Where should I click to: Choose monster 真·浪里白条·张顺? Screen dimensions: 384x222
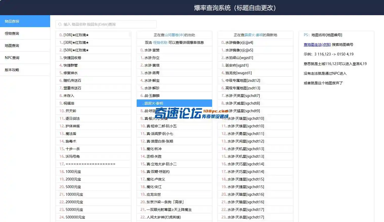174,141
